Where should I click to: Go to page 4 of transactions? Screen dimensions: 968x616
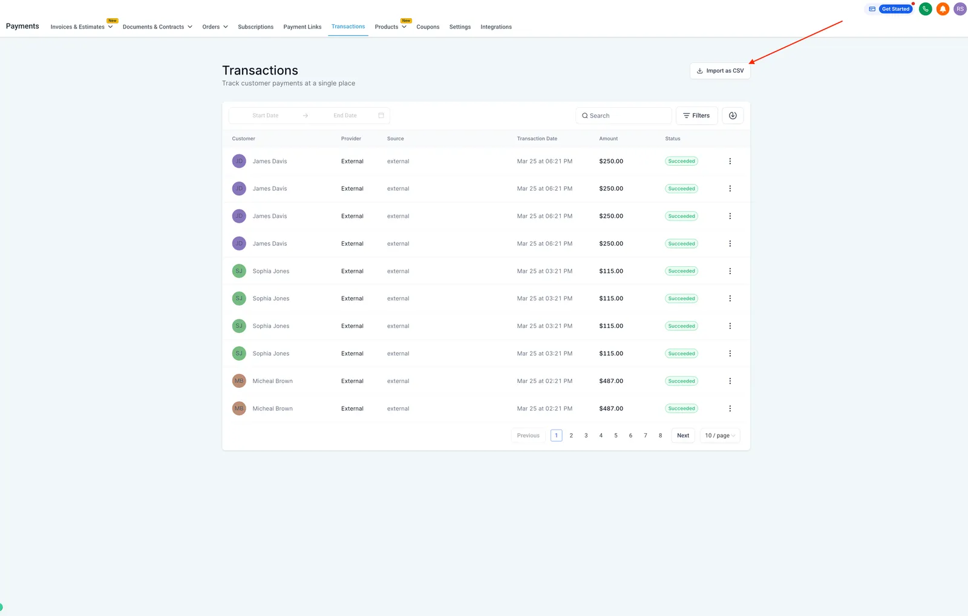tap(601, 436)
